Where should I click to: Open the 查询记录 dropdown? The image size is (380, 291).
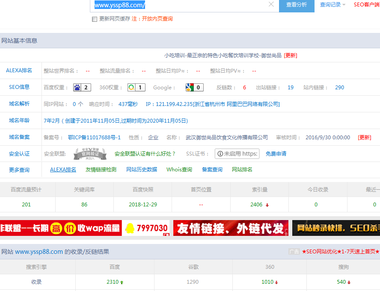tap(332, 5)
